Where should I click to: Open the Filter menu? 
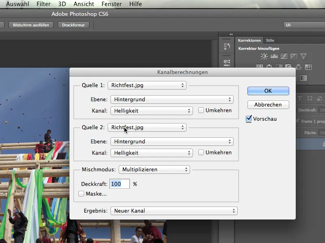tap(43, 4)
